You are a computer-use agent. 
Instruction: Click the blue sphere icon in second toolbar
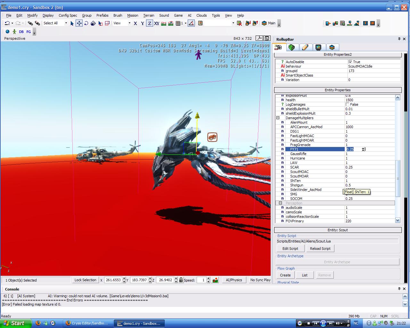[7, 31]
